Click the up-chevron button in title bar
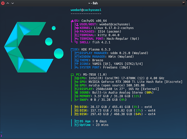Screen dimensions: 187x139 [8, 3]
